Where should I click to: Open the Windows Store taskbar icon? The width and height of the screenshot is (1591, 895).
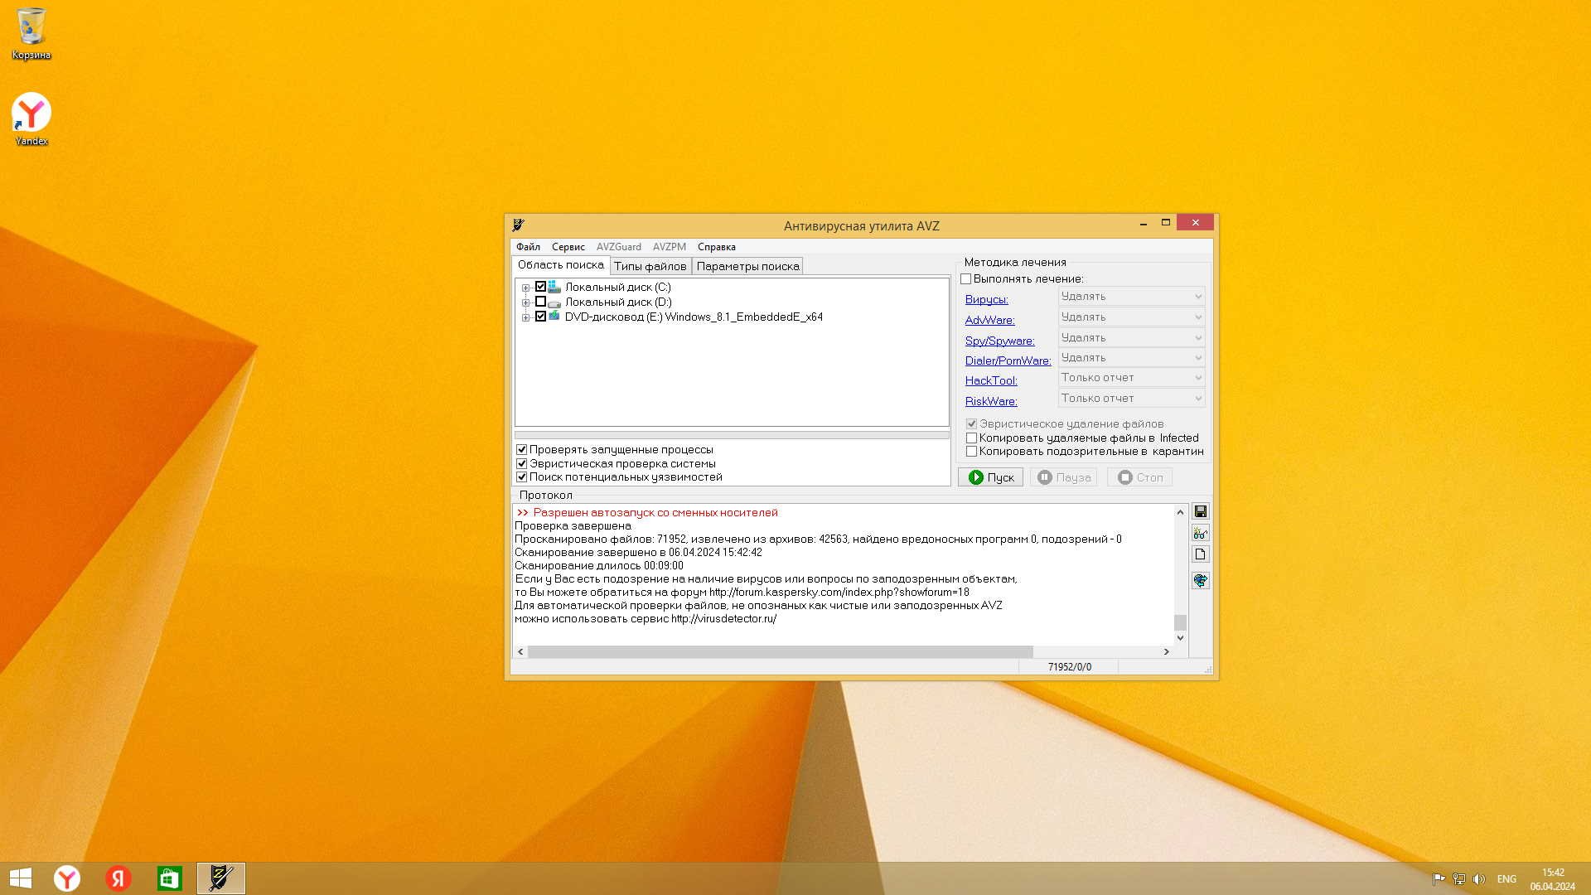point(170,878)
